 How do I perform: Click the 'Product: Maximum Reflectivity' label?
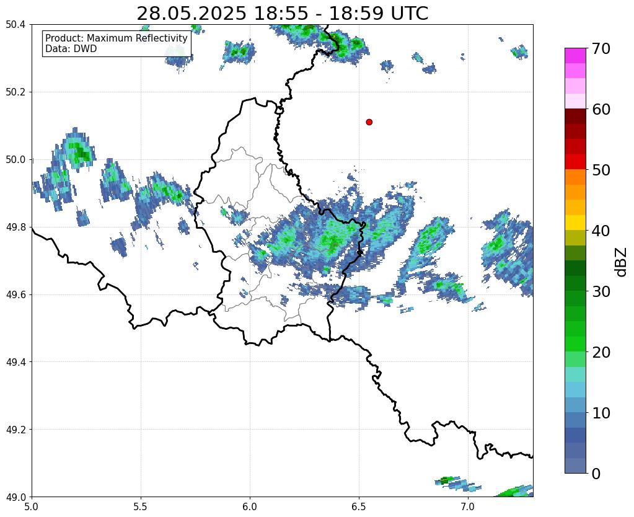117,38
